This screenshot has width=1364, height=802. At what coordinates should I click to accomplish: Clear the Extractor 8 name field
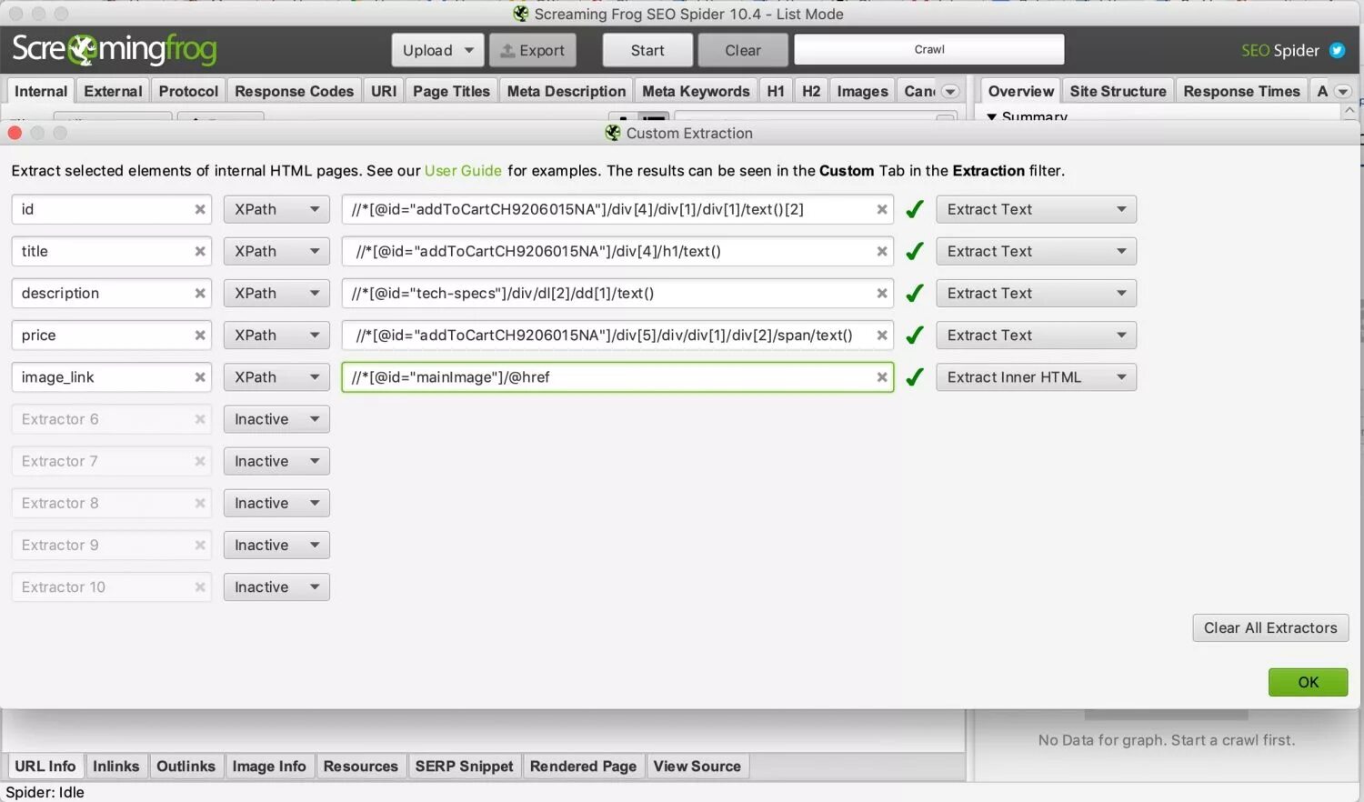(200, 503)
